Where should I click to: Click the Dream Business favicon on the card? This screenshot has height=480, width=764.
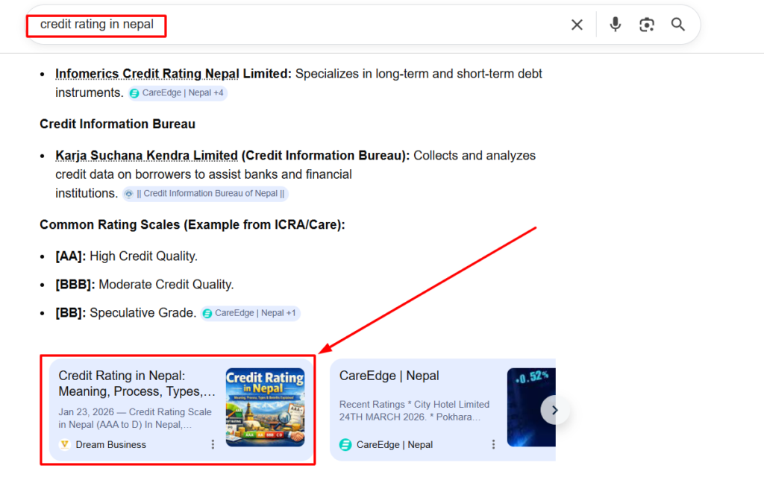(65, 444)
